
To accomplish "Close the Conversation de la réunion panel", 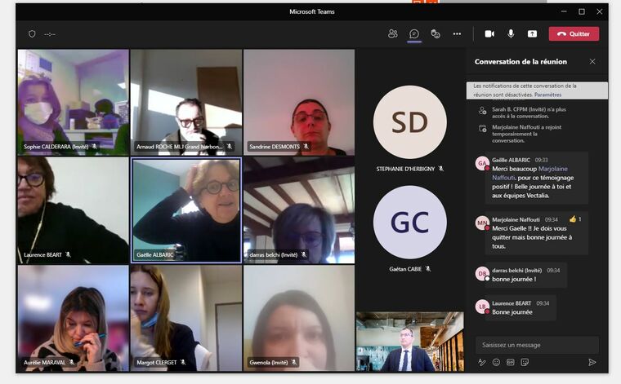I will (x=592, y=61).
